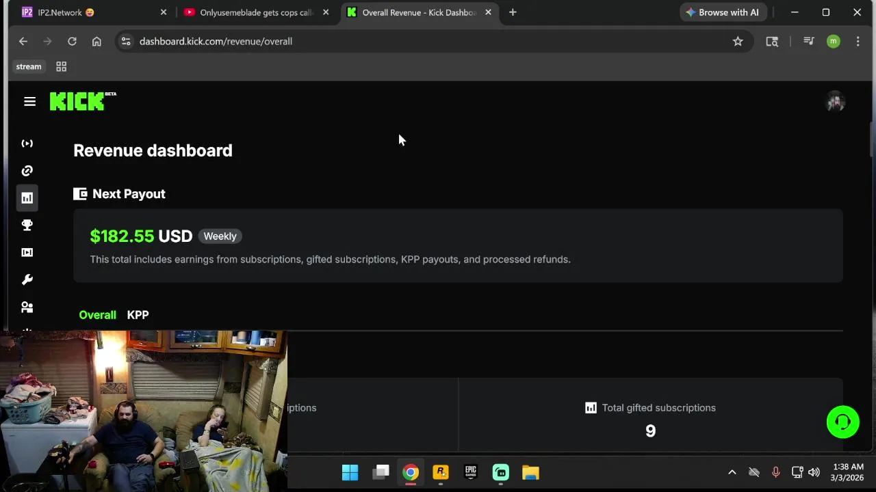Click the Total gifted subscriptions chart icon
The width and height of the screenshot is (876, 492).
[x=591, y=408]
